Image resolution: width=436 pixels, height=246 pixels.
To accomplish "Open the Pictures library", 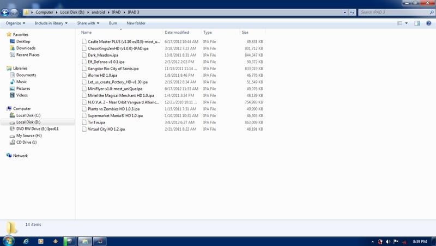I will coord(23,88).
